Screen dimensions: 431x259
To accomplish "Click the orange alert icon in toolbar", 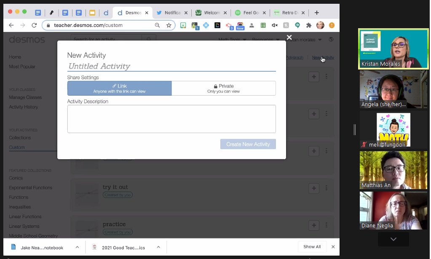I will (332, 25).
